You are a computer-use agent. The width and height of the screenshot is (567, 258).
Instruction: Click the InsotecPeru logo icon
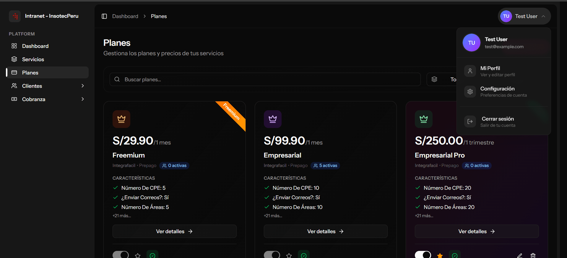(x=15, y=16)
